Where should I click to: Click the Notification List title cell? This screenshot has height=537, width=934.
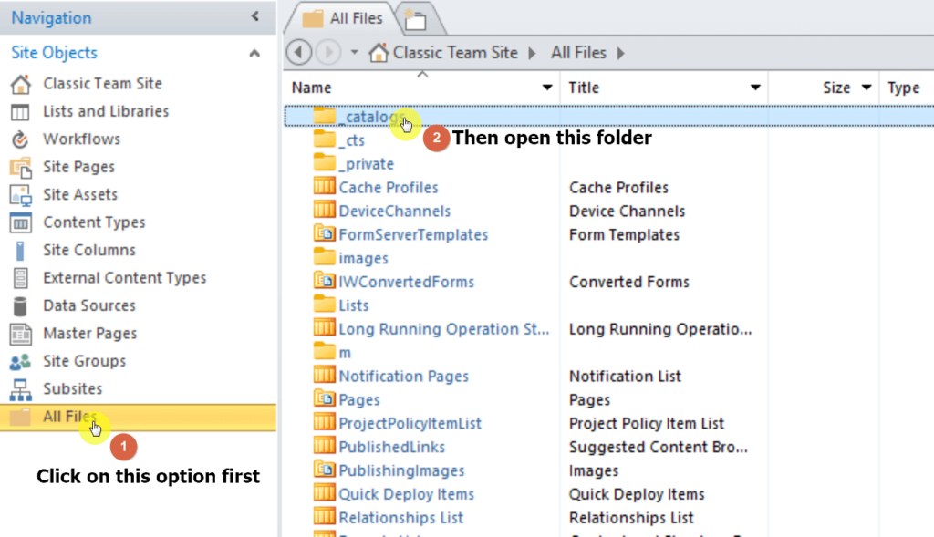click(625, 377)
